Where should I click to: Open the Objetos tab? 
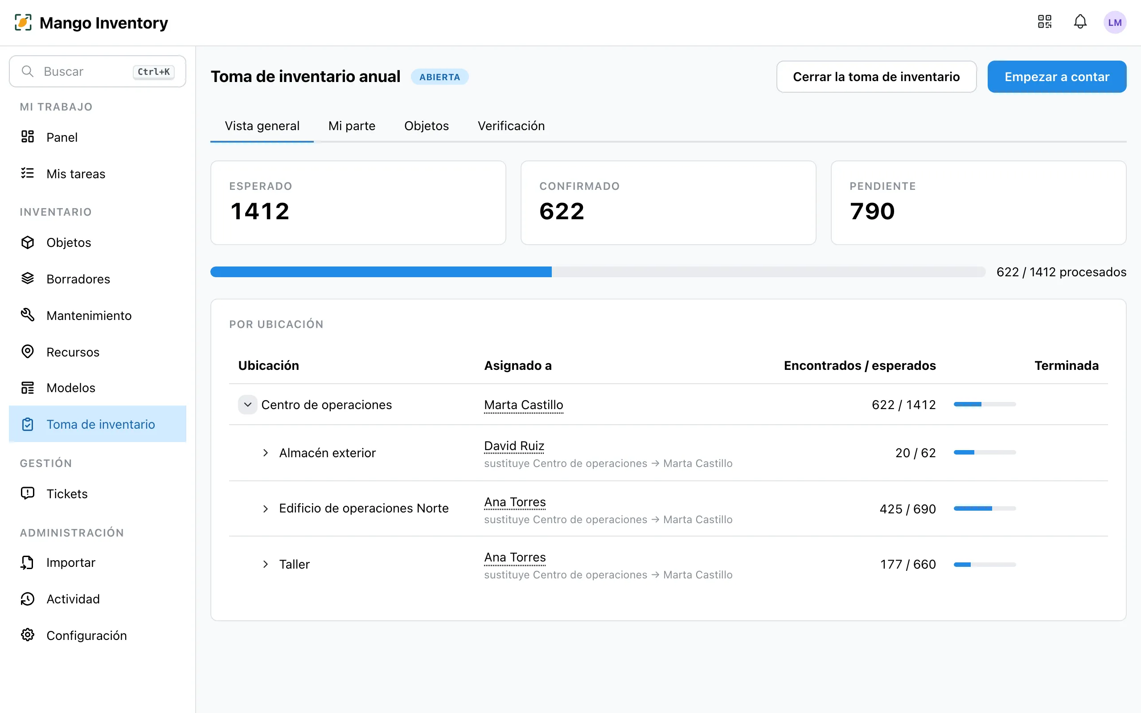[x=426, y=126]
